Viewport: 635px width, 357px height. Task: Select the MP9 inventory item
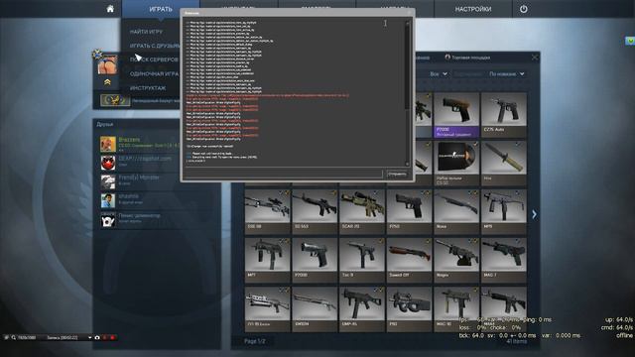click(504, 212)
